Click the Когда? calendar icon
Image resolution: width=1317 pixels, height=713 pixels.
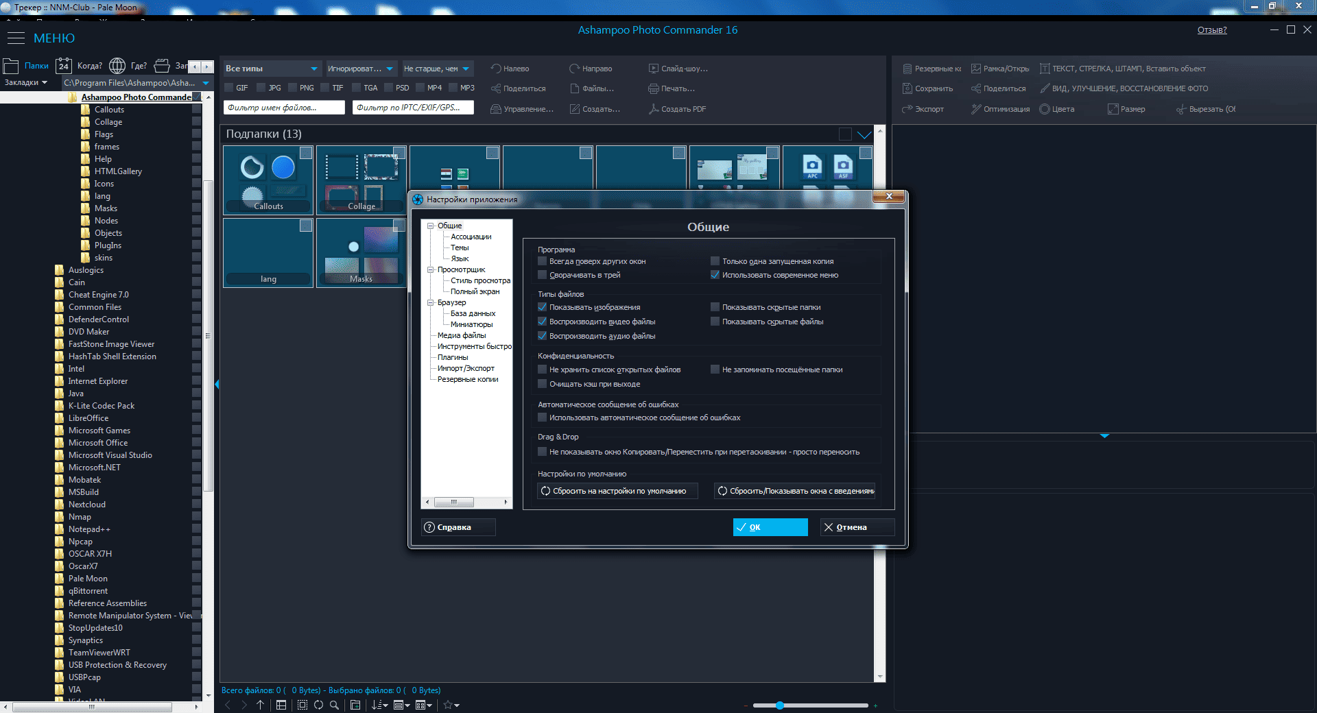[64, 66]
